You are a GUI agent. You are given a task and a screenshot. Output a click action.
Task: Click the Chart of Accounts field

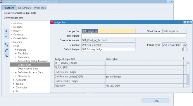coord(108,40)
